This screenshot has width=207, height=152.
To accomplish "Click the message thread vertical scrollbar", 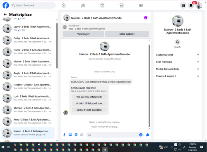I will [149, 86].
